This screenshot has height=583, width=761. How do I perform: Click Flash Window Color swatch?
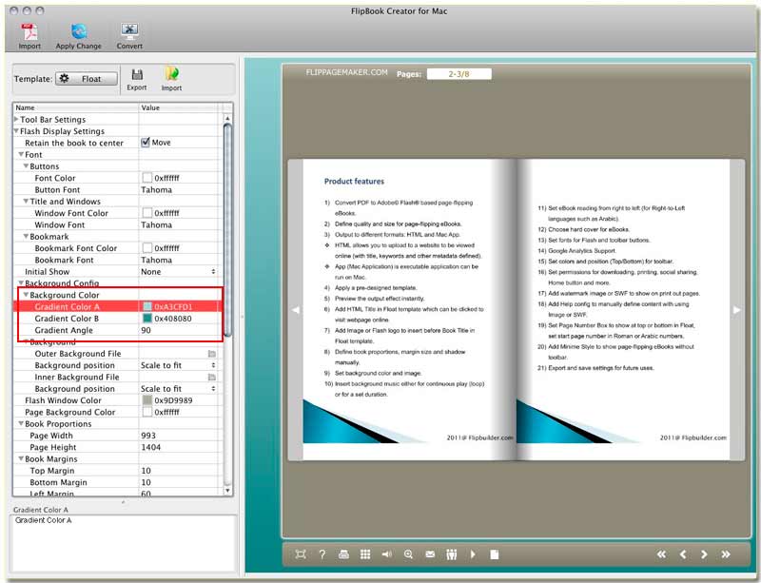147,400
